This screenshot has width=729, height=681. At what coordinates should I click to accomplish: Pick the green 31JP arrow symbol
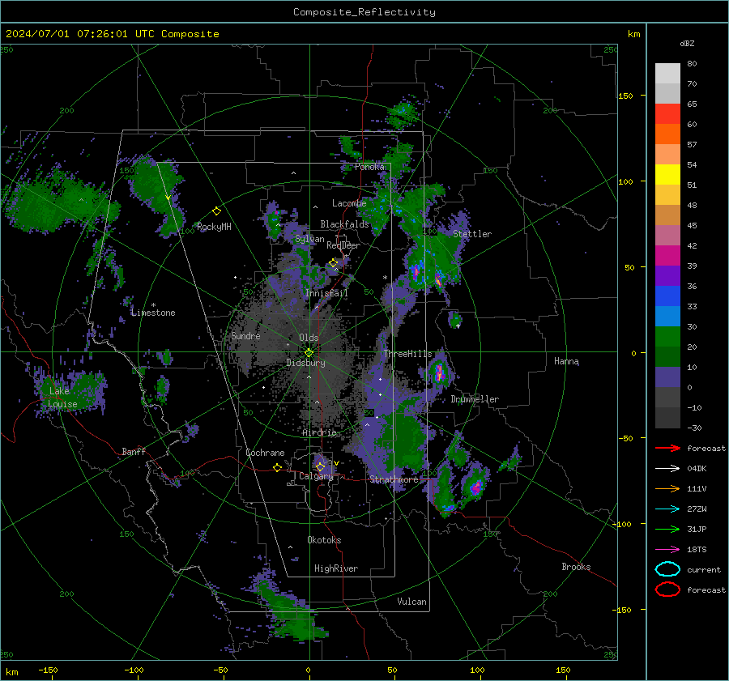click(x=667, y=529)
